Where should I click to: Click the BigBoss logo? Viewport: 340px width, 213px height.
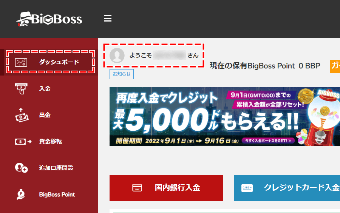pyautogui.click(x=49, y=19)
